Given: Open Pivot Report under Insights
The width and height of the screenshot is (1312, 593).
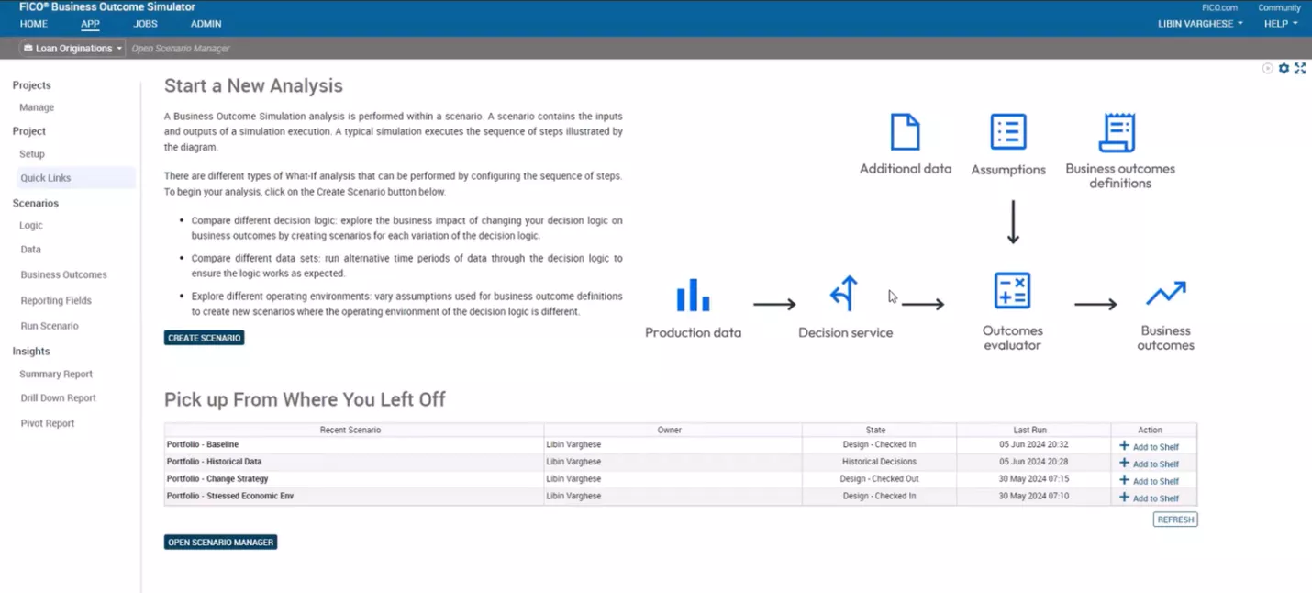Looking at the screenshot, I should (x=47, y=423).
